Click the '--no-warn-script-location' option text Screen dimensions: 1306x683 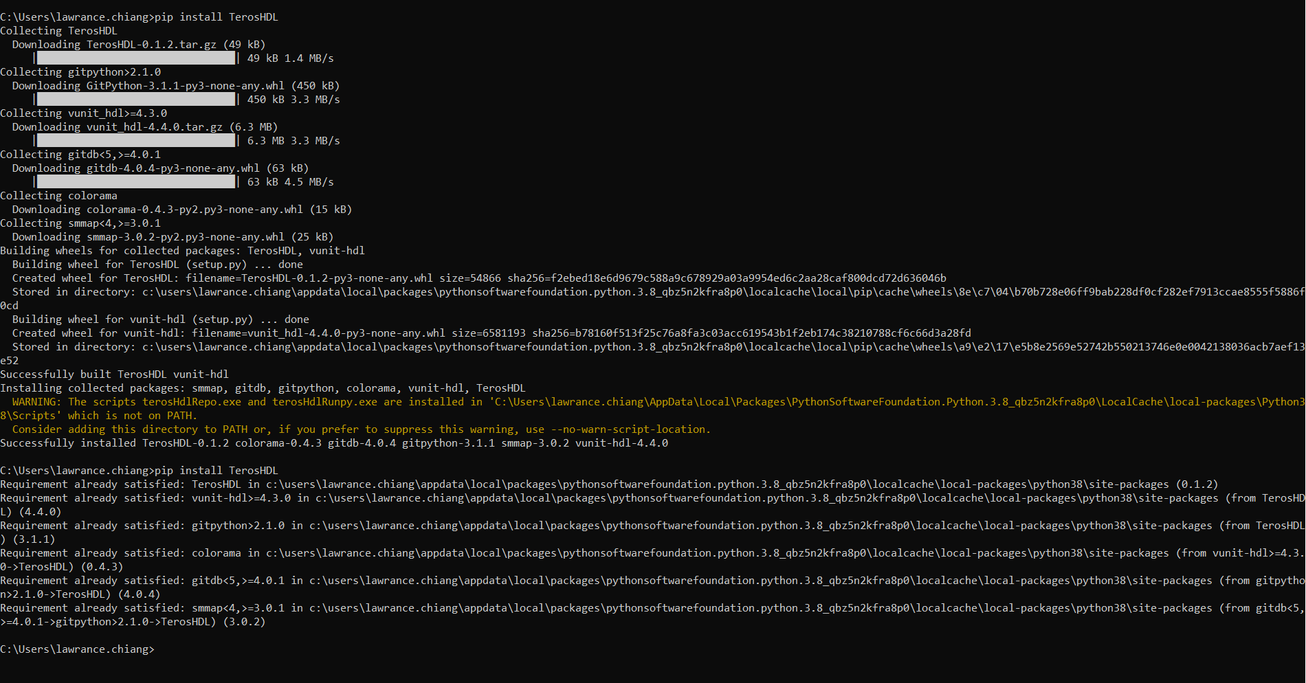click(628, 429)
